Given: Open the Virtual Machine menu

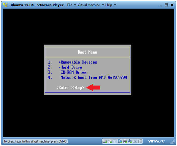Looking at the screenshot, I should (x=89, y=5).
